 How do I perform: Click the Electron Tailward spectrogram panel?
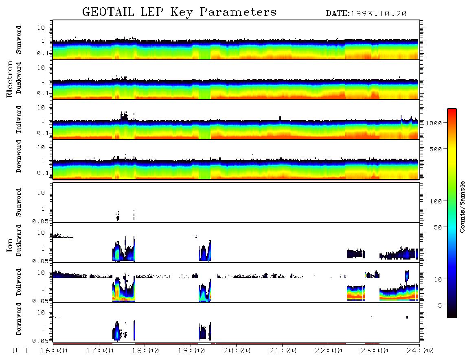tap(236, 120)
